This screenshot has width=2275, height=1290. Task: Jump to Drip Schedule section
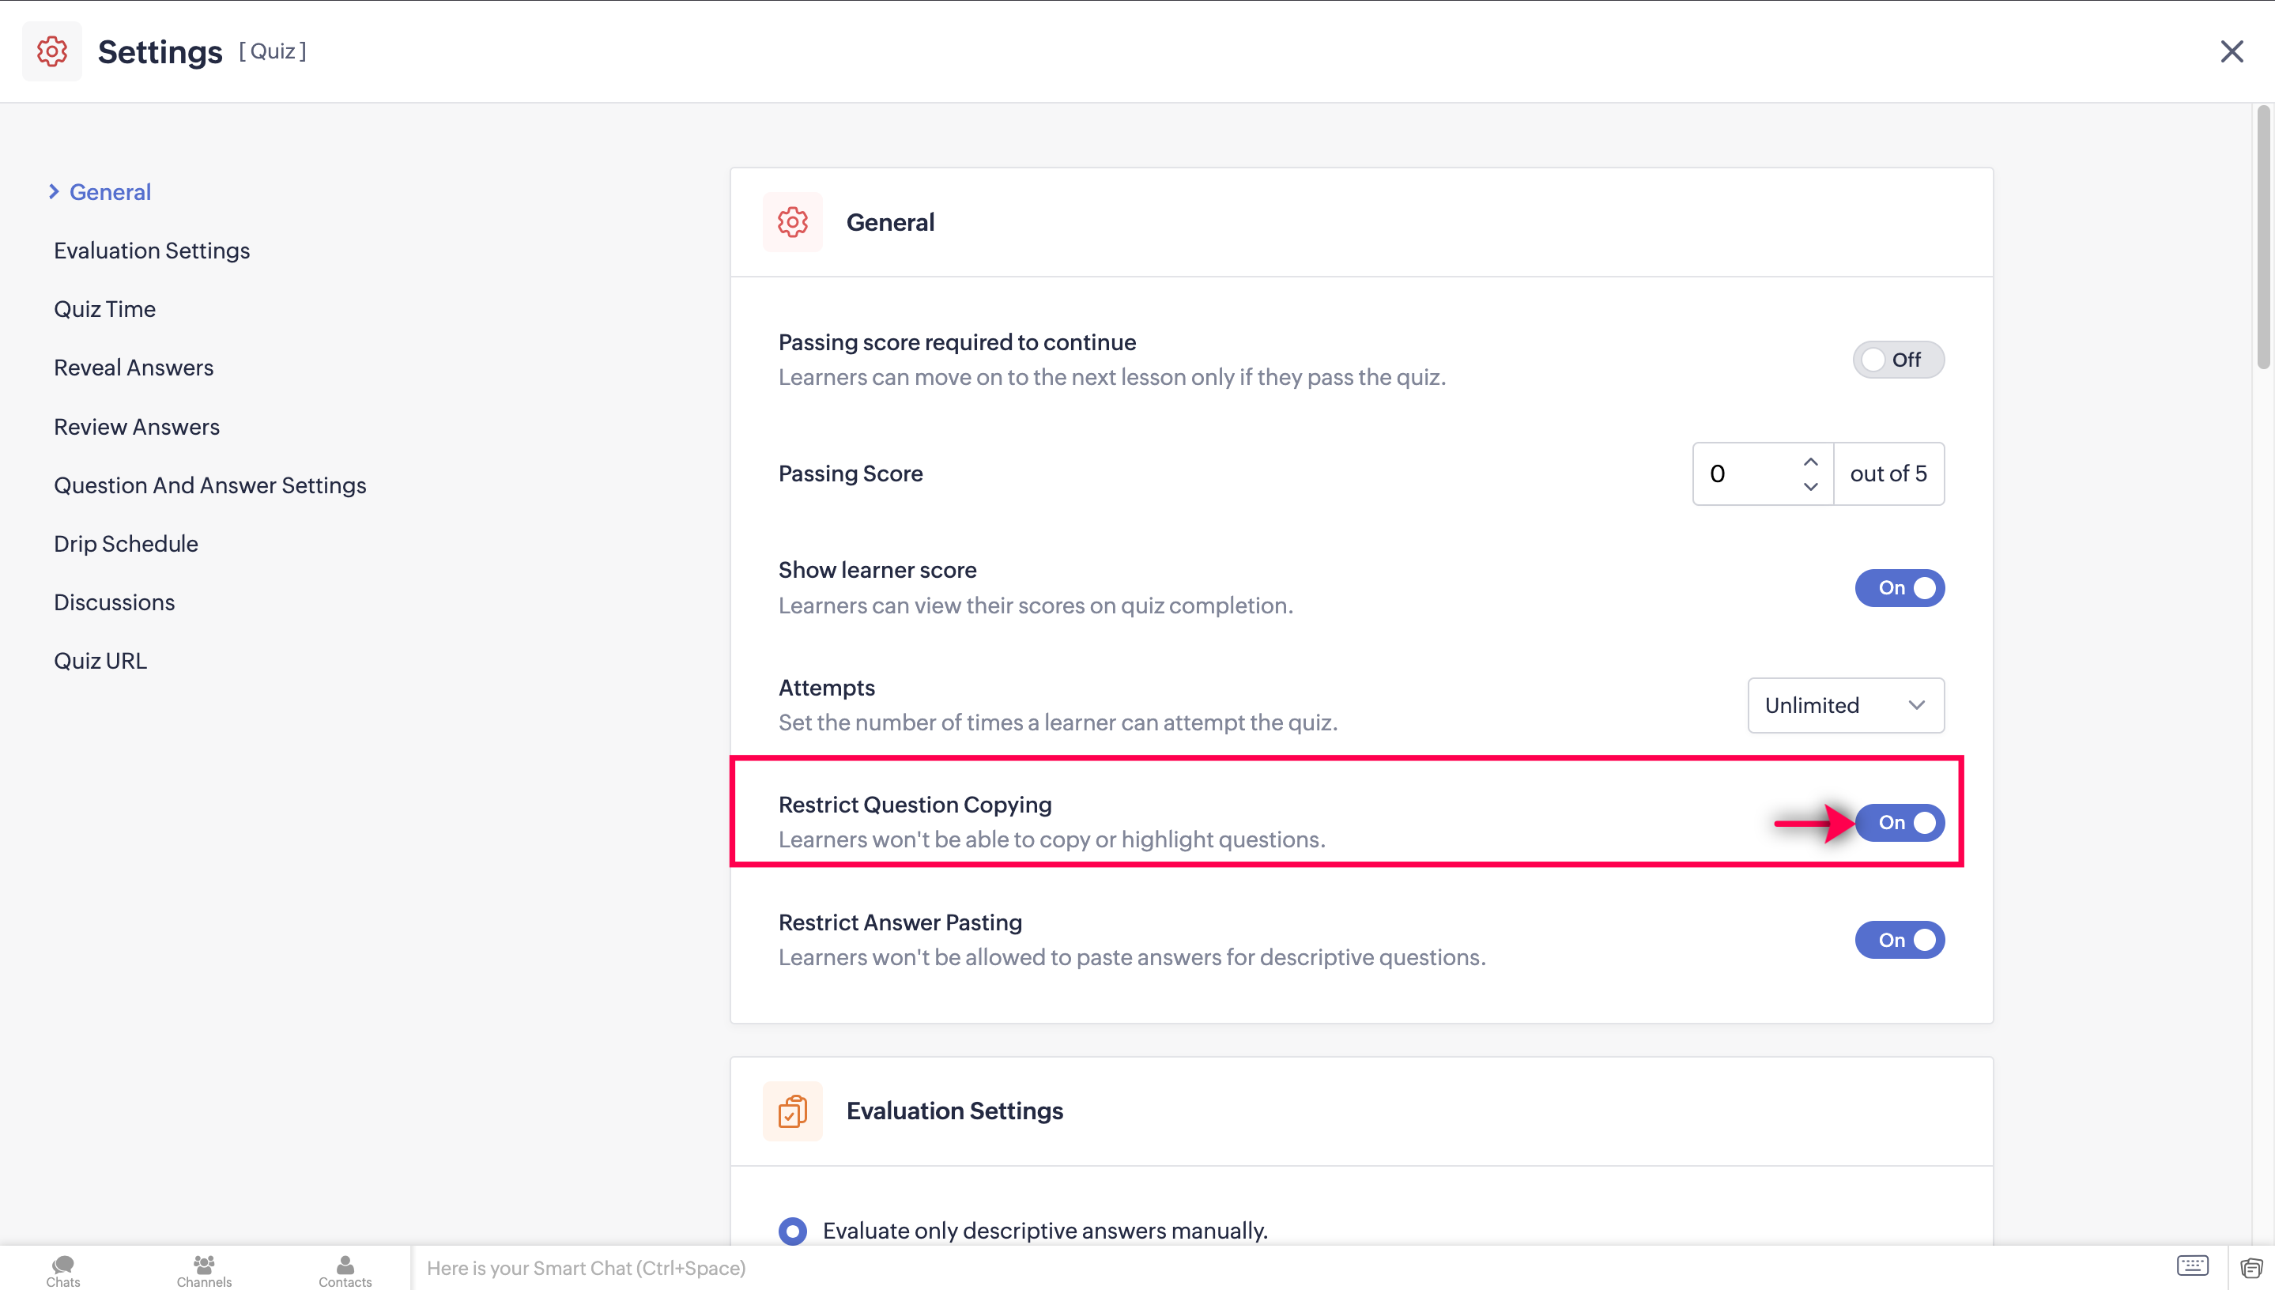click(x=126, y=544)
